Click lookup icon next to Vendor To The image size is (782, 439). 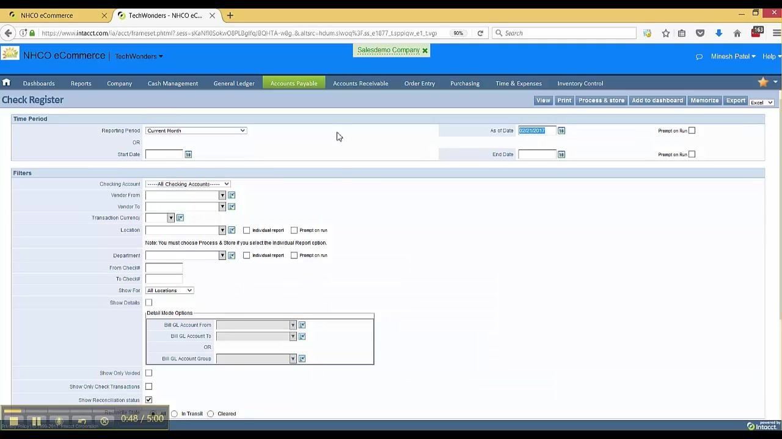click(x=232, y=207)
